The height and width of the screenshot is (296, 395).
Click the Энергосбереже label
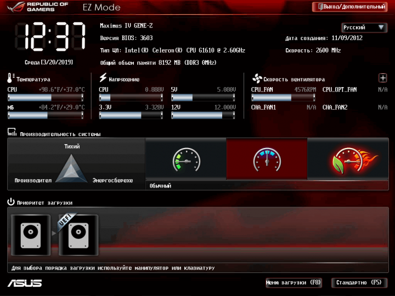pyautogui.click(x=112, y=180)
